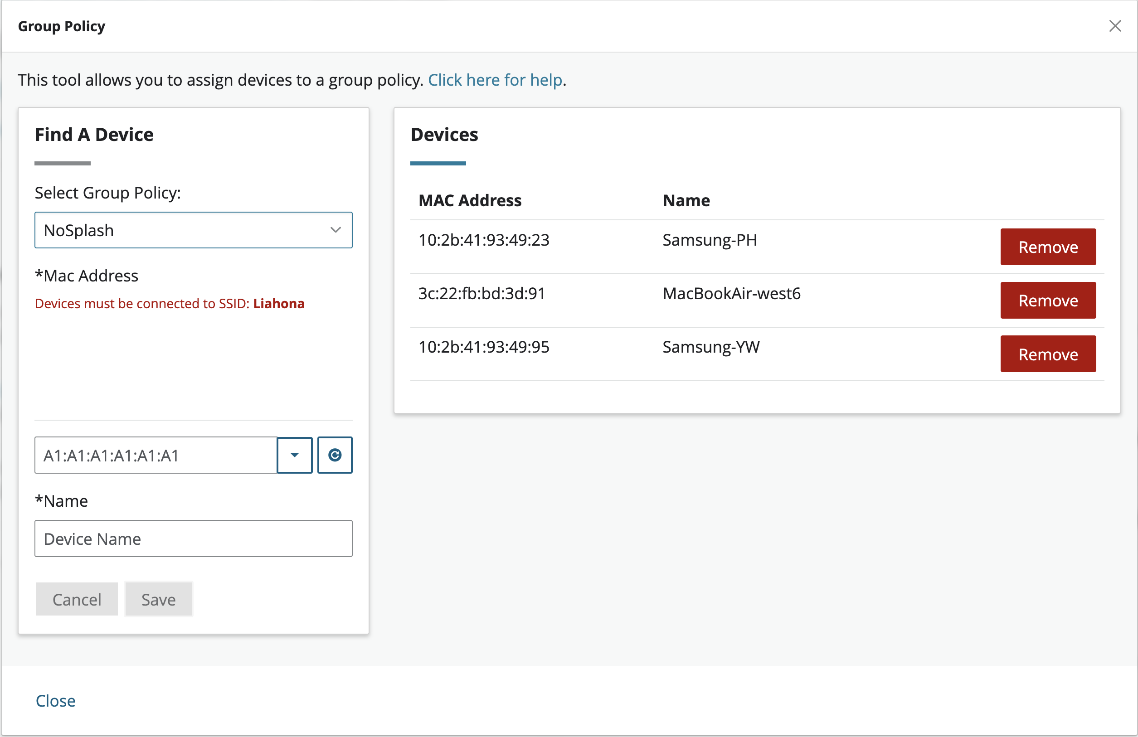Click the MAC Address column header
The image size is (1138, 737).
coord(470,201)
